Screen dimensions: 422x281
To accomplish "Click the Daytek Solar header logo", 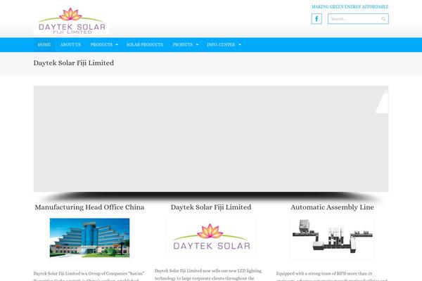I will (x=72, y=20).
